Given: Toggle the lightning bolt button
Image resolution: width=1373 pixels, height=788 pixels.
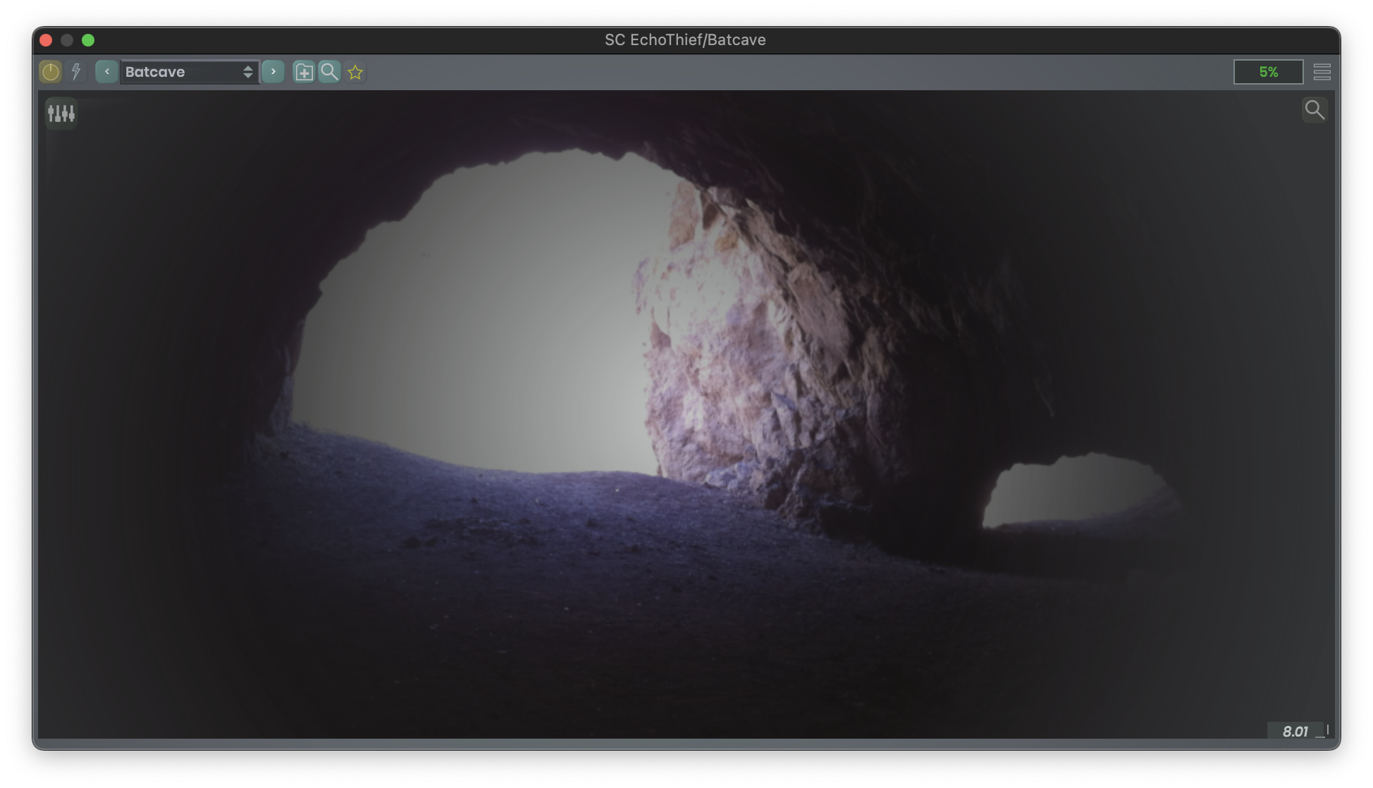Looking at the screenshot, I should 76,72.
